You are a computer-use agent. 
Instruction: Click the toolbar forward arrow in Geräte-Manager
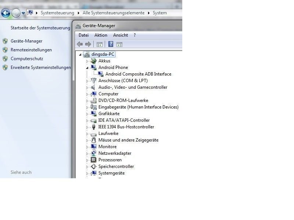[88, 44]
